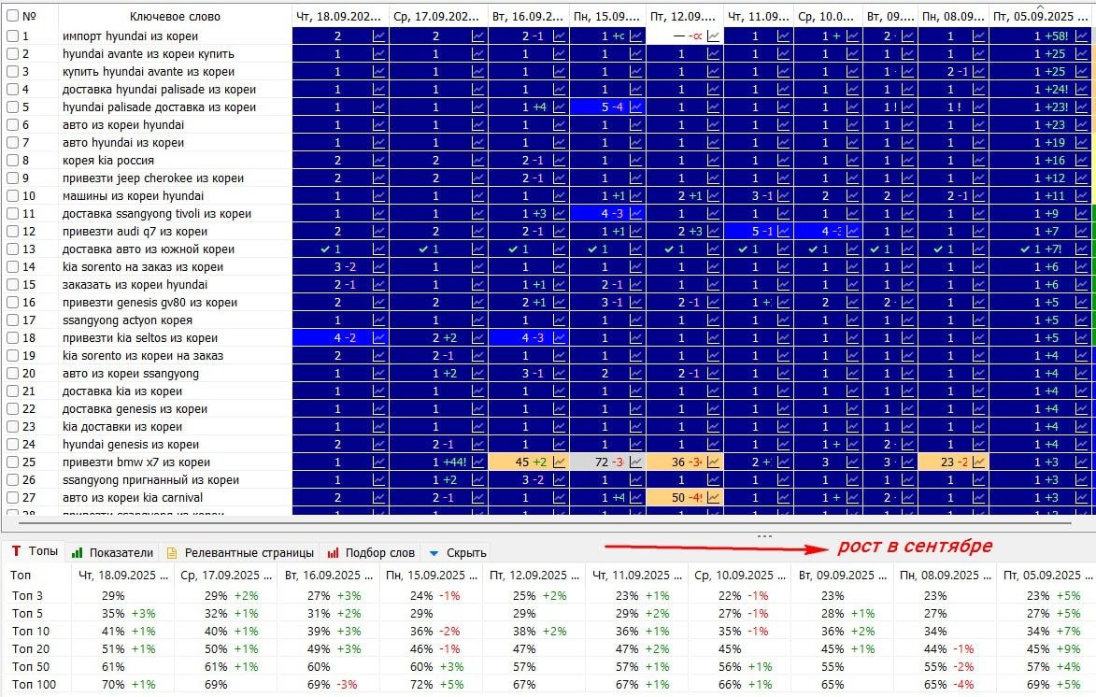Click Ср, 17.09.2025 header in Топы panel

(226, 575)
